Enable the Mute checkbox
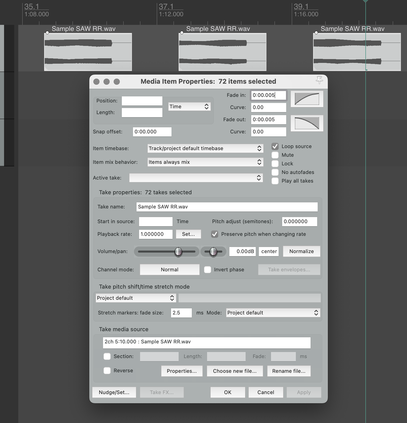407x423 pixels. point(275,155)
